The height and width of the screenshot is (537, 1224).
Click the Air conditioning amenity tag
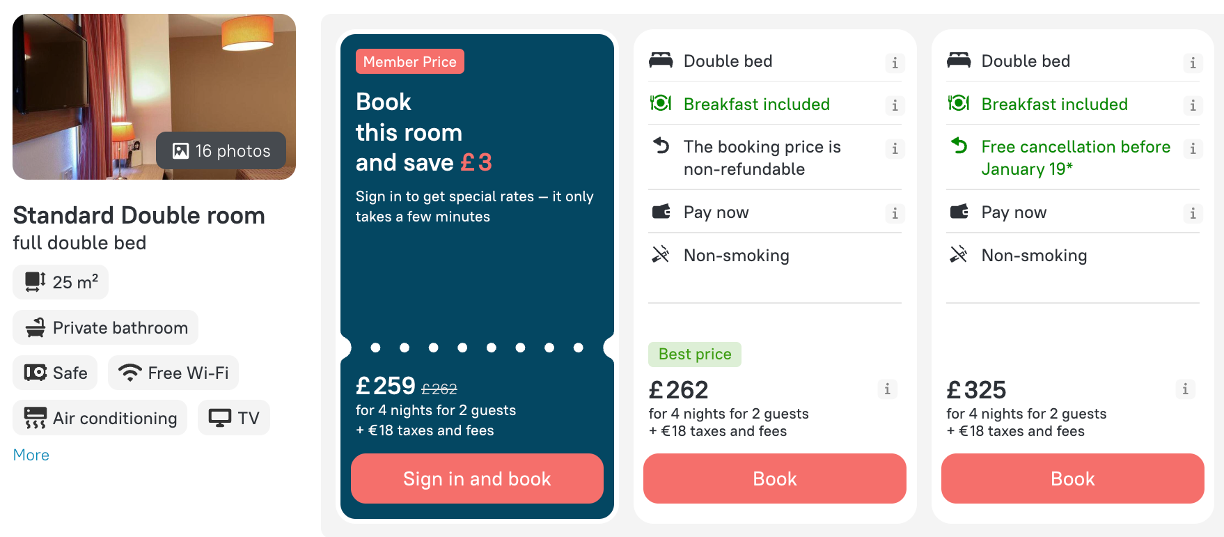click(x=100, y=418)
